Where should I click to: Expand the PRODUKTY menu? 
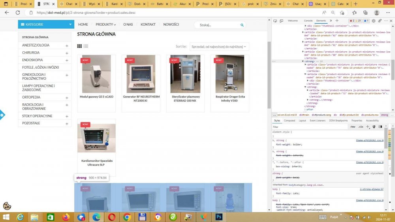click(x=105, y=24)
